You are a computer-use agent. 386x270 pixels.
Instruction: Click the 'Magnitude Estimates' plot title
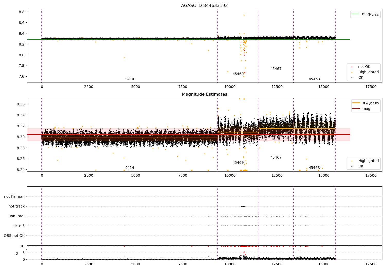[x=204, y=94]
